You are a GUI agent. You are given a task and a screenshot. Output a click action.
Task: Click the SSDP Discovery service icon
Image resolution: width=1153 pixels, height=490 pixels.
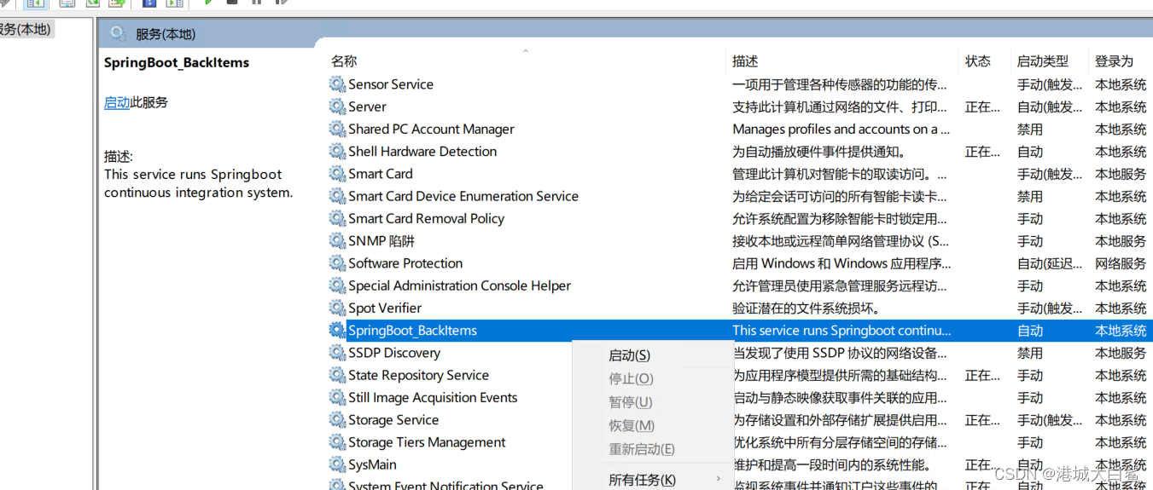338,353
